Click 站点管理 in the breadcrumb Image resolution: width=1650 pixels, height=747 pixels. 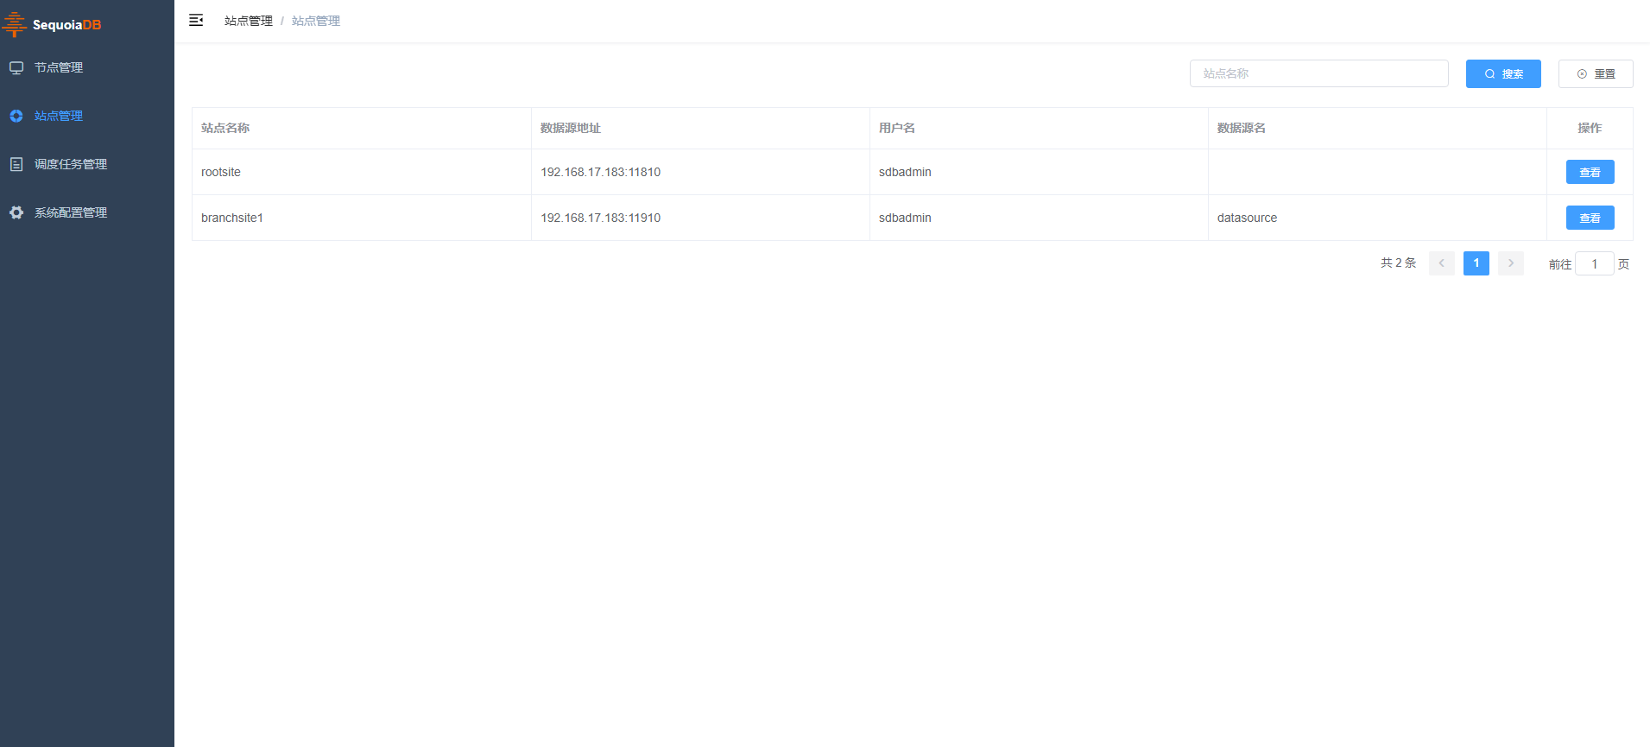[249, 21]
